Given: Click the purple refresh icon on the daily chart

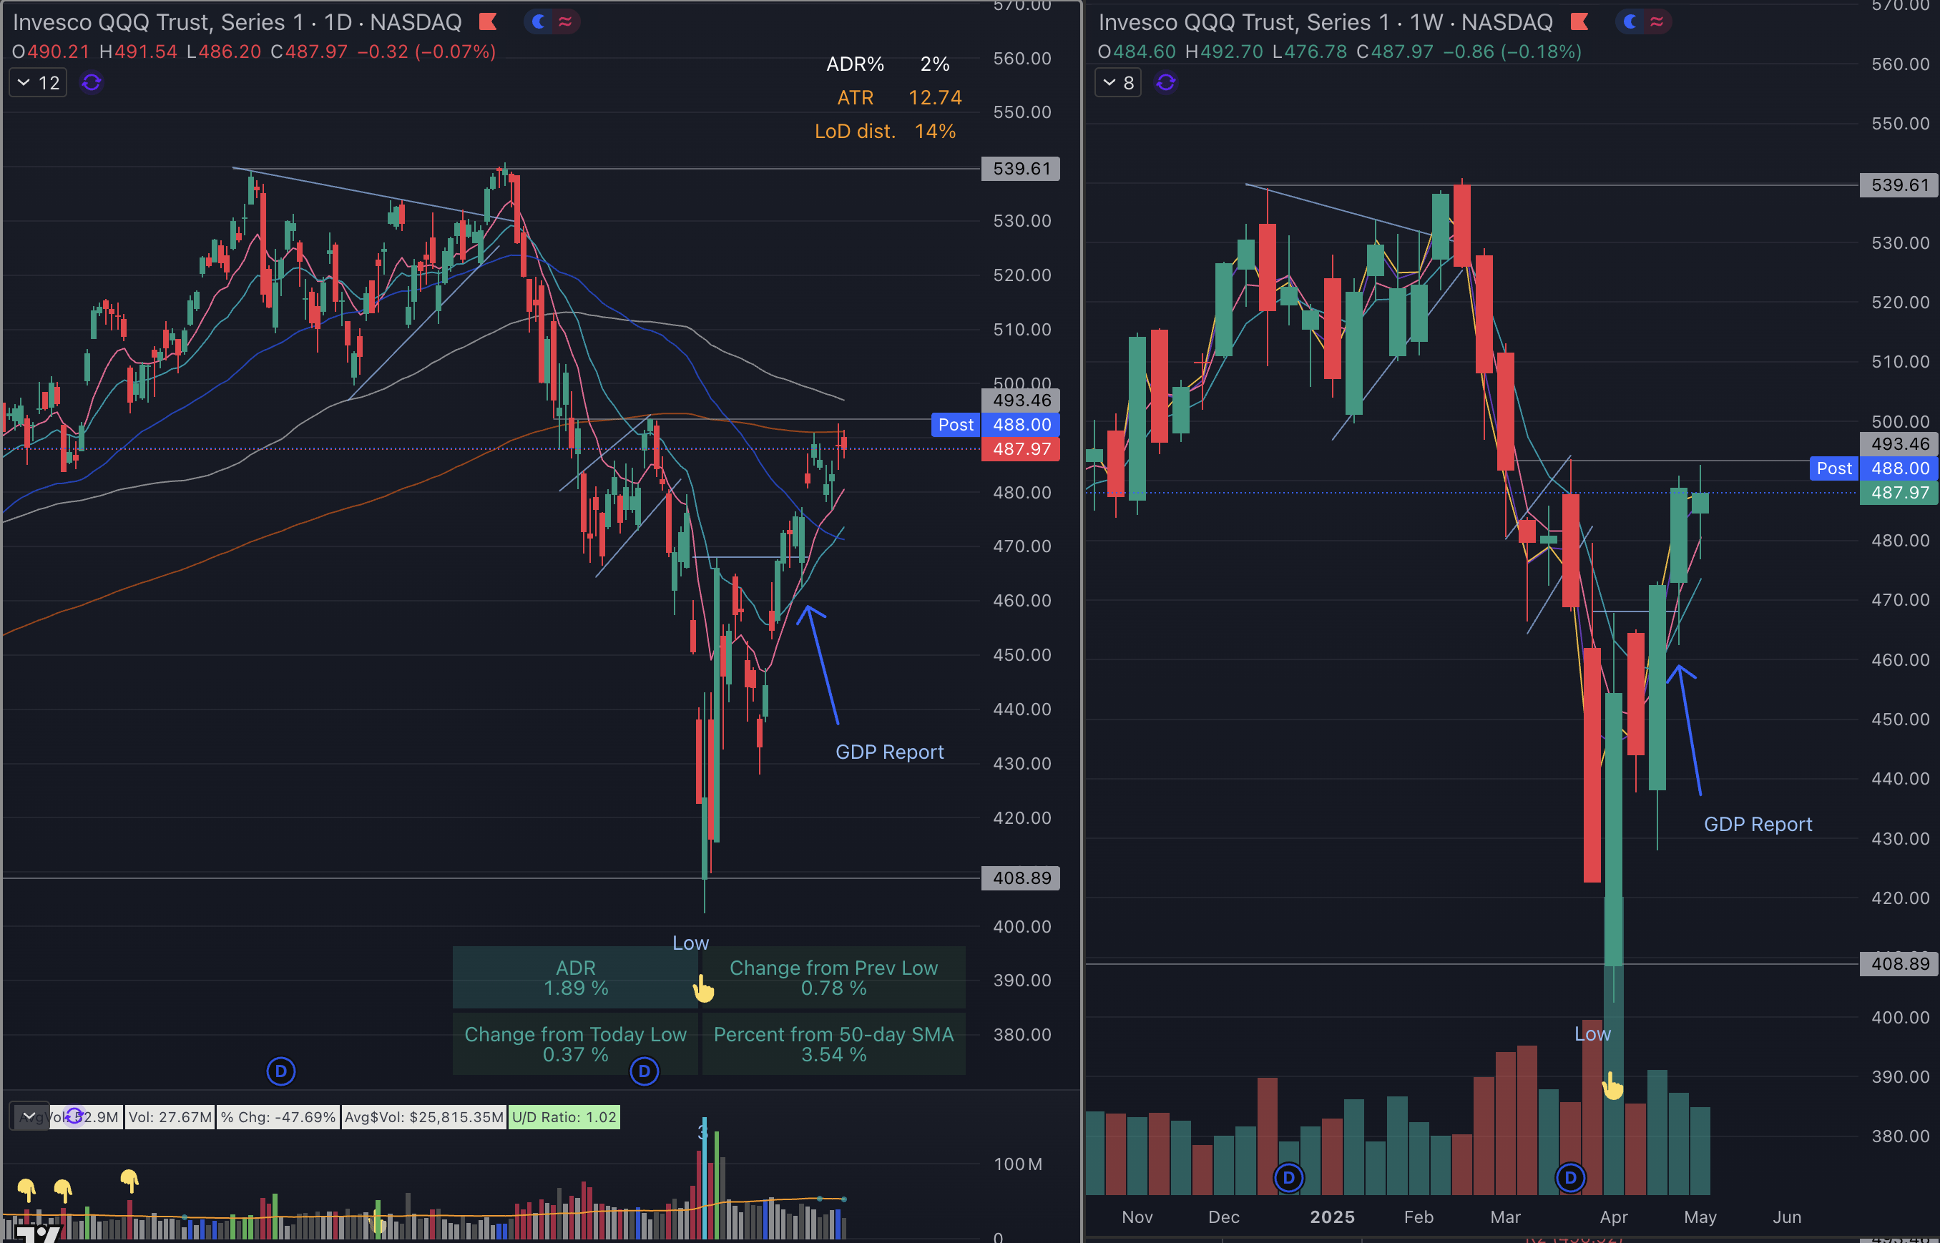Looking at the screenshot, I should pos(90,82).
